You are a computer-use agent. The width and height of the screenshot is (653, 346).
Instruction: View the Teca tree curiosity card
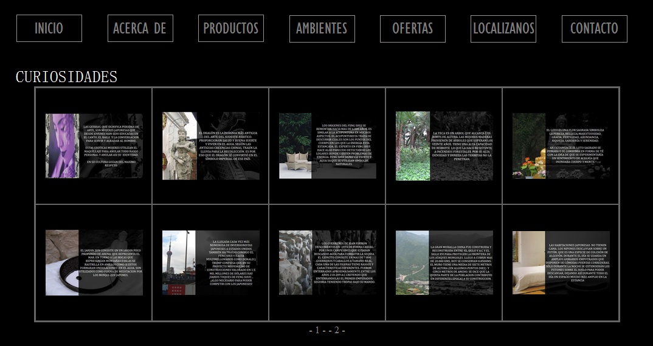point(444,146)
